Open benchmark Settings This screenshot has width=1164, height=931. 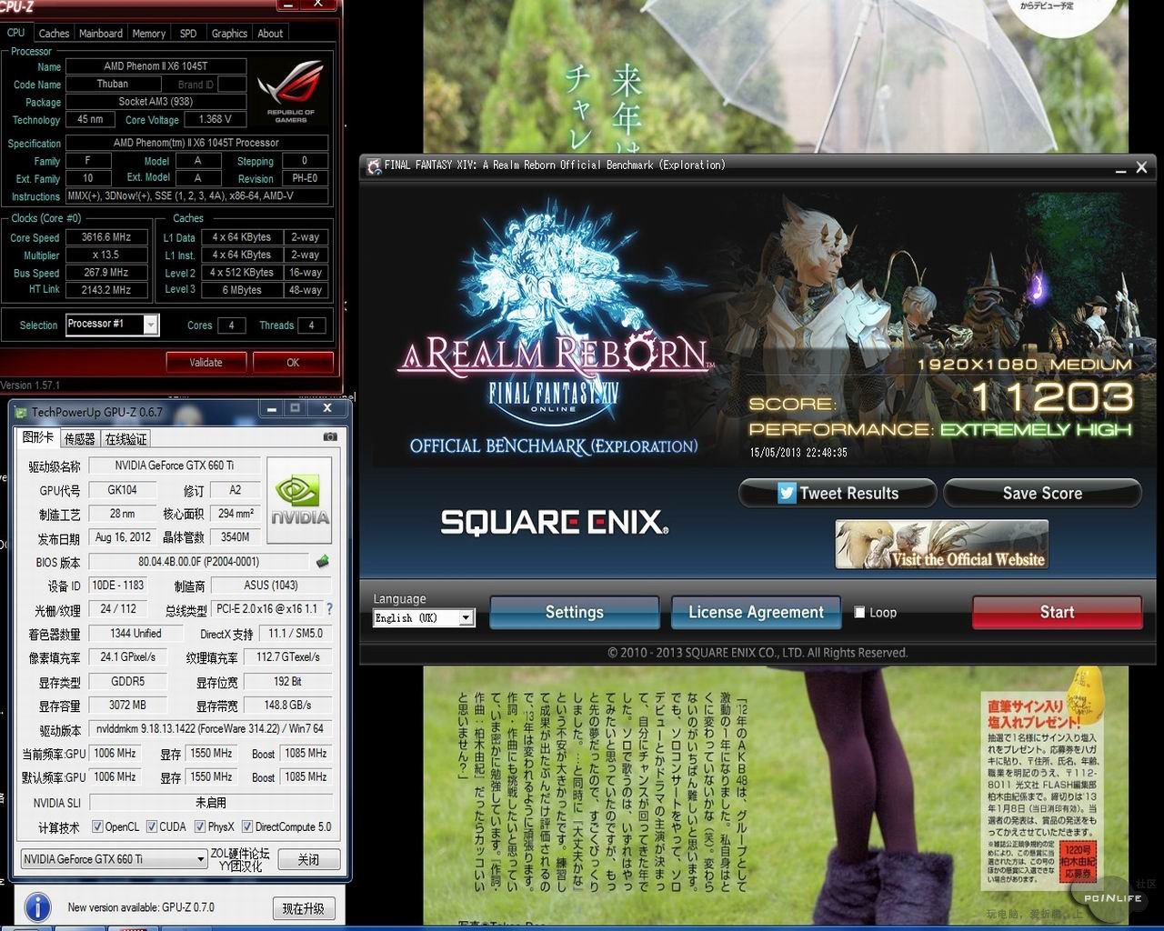[575, 612]
